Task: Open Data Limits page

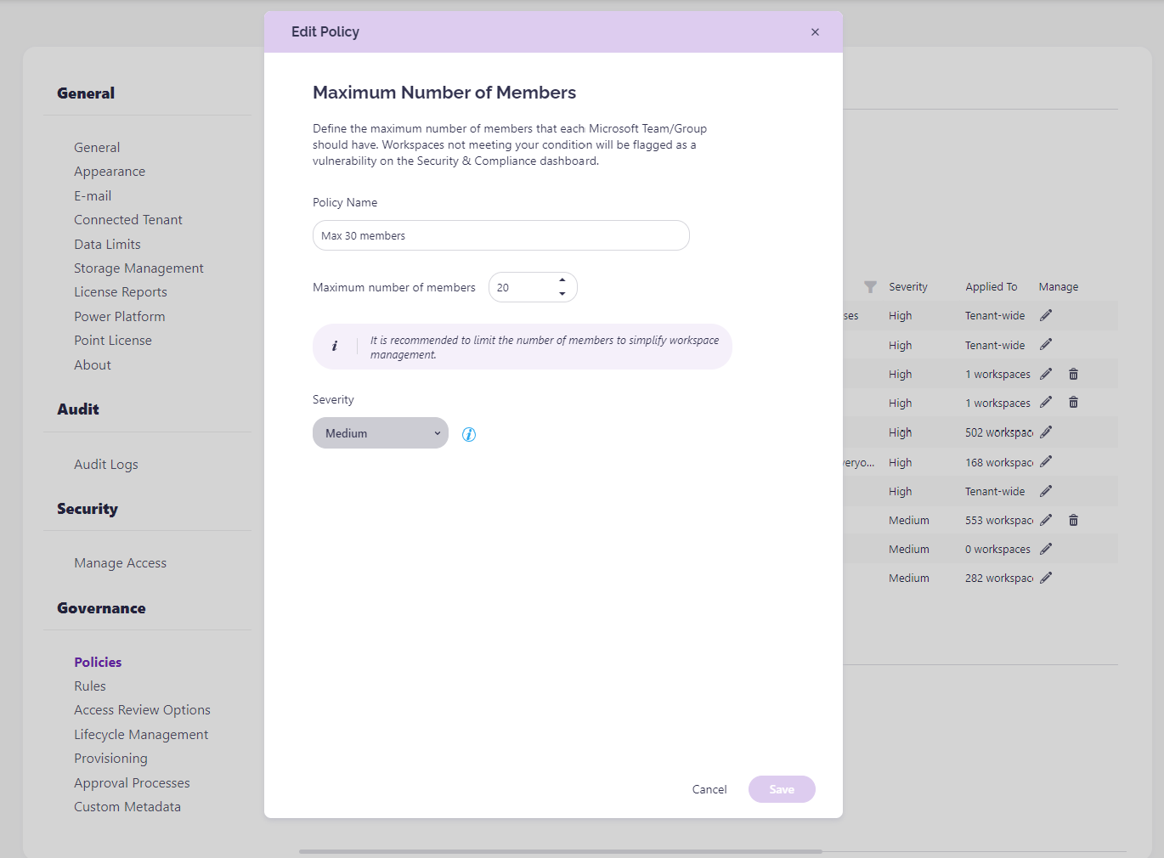Action: [x=107, y=245]
